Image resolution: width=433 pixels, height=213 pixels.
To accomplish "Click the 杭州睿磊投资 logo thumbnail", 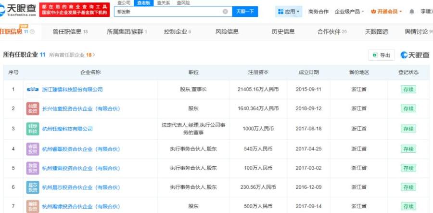I will [x=33, y=149].
